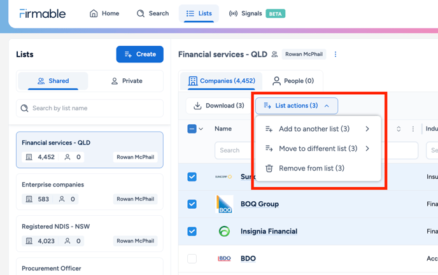438x275 pixels.
Task: Click the Signals broadcast icon
Action: click(x=233, y=13)
